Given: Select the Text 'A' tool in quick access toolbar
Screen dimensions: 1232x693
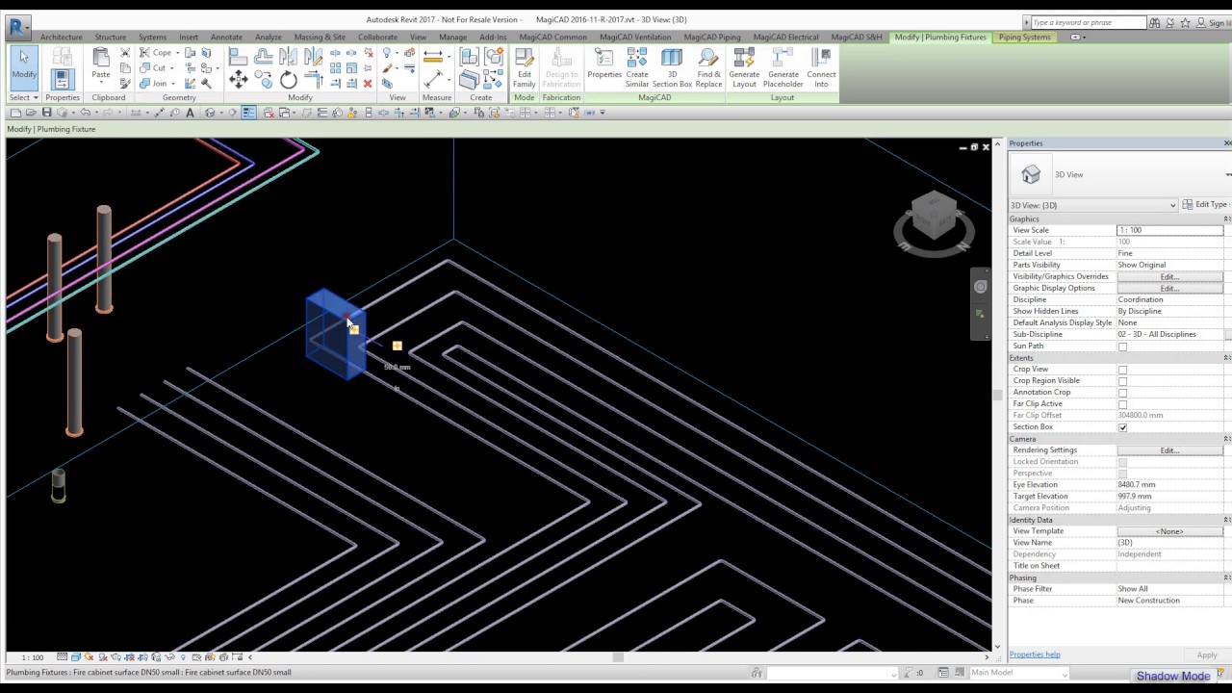Looking at the screenshot, I should tap(190, 113).
